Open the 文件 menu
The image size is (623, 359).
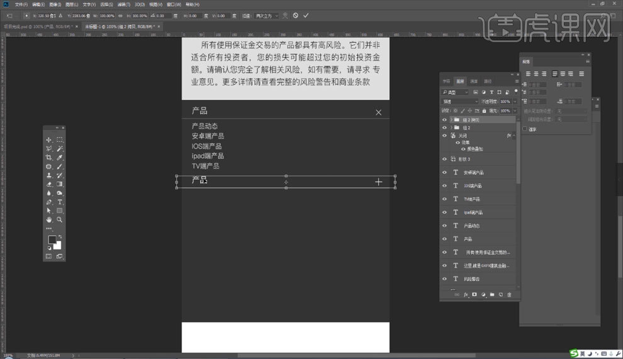point(21,4)
